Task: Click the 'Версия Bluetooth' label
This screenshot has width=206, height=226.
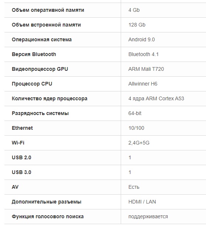Action: [x=34, y=54]
